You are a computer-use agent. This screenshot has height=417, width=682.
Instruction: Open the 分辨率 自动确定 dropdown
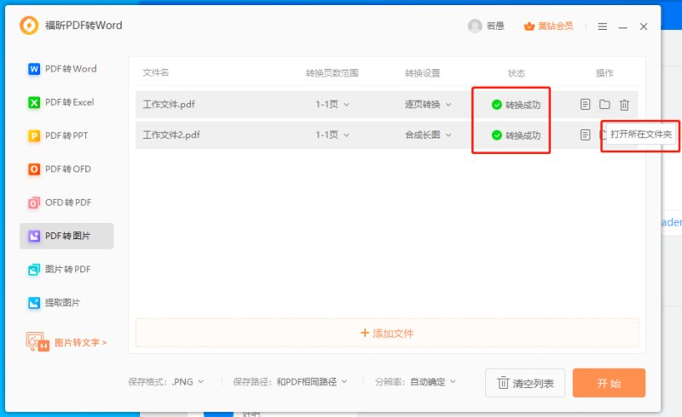click(x=432, y=382)
